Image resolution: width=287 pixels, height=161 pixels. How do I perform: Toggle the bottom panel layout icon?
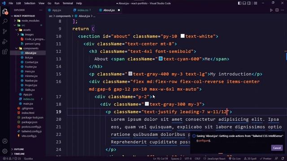[x=244, y=3]
